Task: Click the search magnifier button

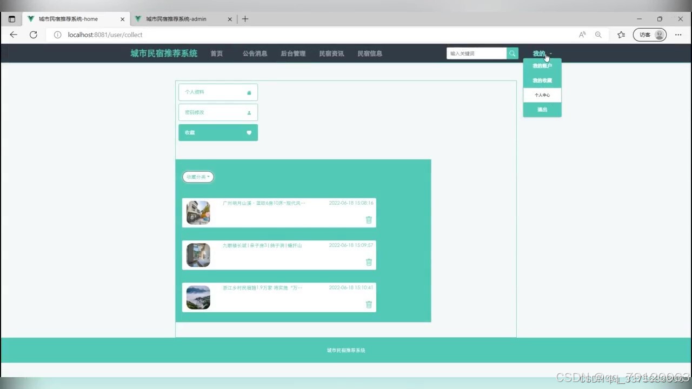Action: (x=513, y=53)
